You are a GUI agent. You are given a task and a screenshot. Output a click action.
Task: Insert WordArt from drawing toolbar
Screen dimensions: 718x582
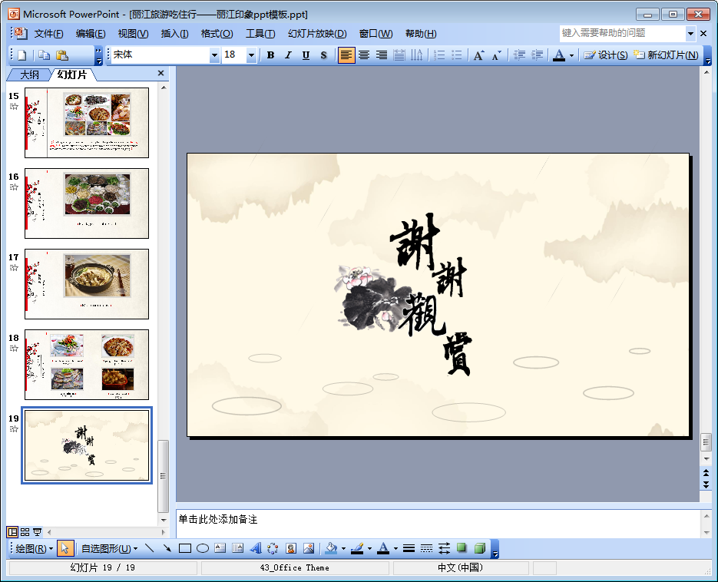(256, 548)
